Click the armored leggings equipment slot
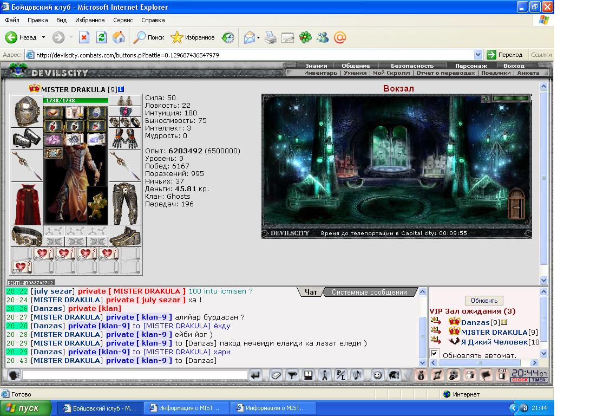The image size is (590, 416). point(125,204)
